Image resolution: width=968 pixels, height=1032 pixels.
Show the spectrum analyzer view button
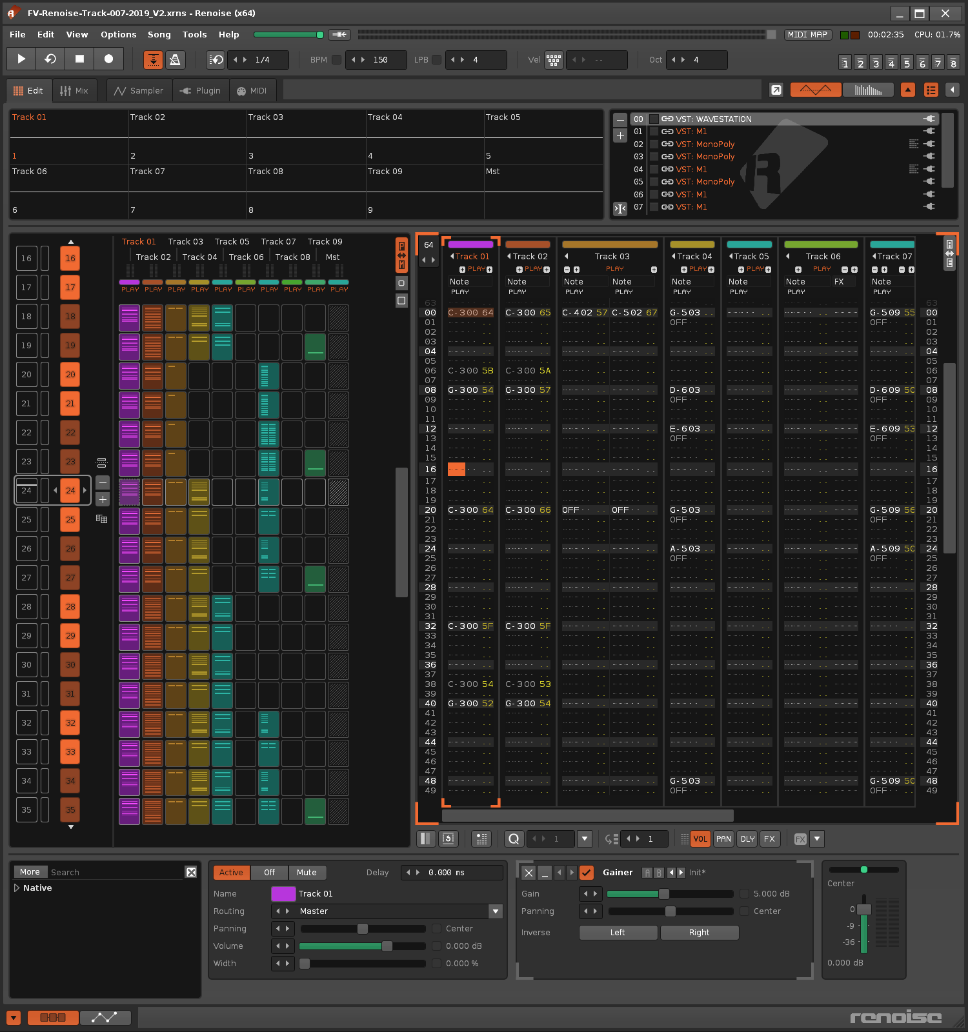868,90
